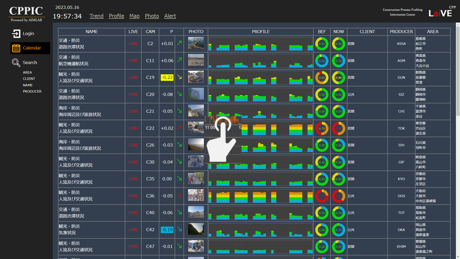Click the Calendar icon in sidebar
Image resolution: width=460 pixels, height=259 pixels.
16,48
